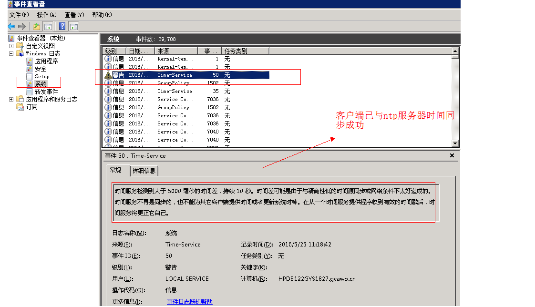Open the 查看(V) menu
The width and height of the screenshot is (535, 307).
point(74,15)
